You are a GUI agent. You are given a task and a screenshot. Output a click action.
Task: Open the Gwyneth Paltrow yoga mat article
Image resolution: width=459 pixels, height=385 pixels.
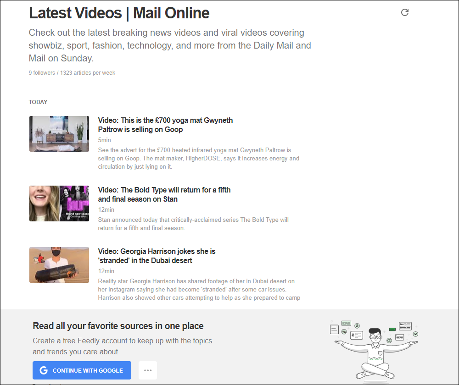click(x=165, y=125)
